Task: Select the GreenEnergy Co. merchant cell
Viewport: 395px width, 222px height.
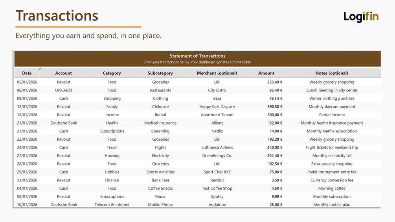Action: [x=217, y=156]
